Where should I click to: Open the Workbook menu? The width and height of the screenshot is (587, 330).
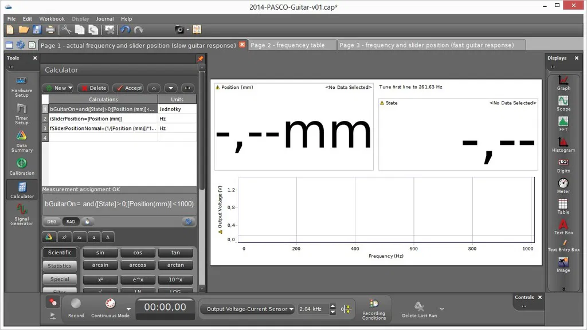click(x=52, y=19)
